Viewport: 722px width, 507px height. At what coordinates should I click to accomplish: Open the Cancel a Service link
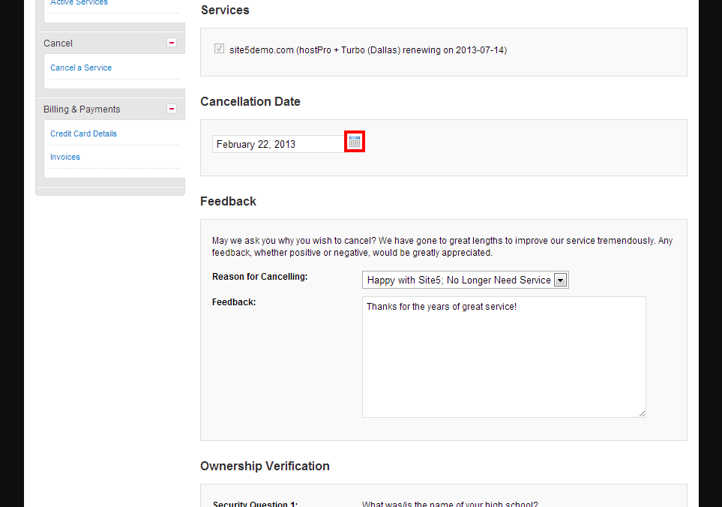pos(81,67)
